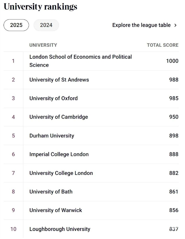
Task: Switch to the 2024 rankings tab
Action: click(46, 25)
